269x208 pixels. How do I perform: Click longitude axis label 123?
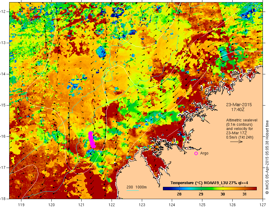pos(142,205)
